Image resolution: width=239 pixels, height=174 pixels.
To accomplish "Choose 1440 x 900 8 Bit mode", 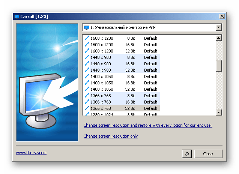I will 121,57.
